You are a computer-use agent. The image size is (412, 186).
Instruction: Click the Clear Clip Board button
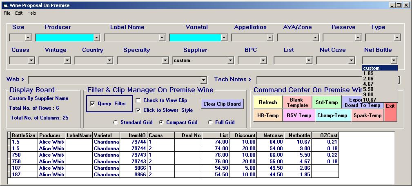tap(222, 104)
